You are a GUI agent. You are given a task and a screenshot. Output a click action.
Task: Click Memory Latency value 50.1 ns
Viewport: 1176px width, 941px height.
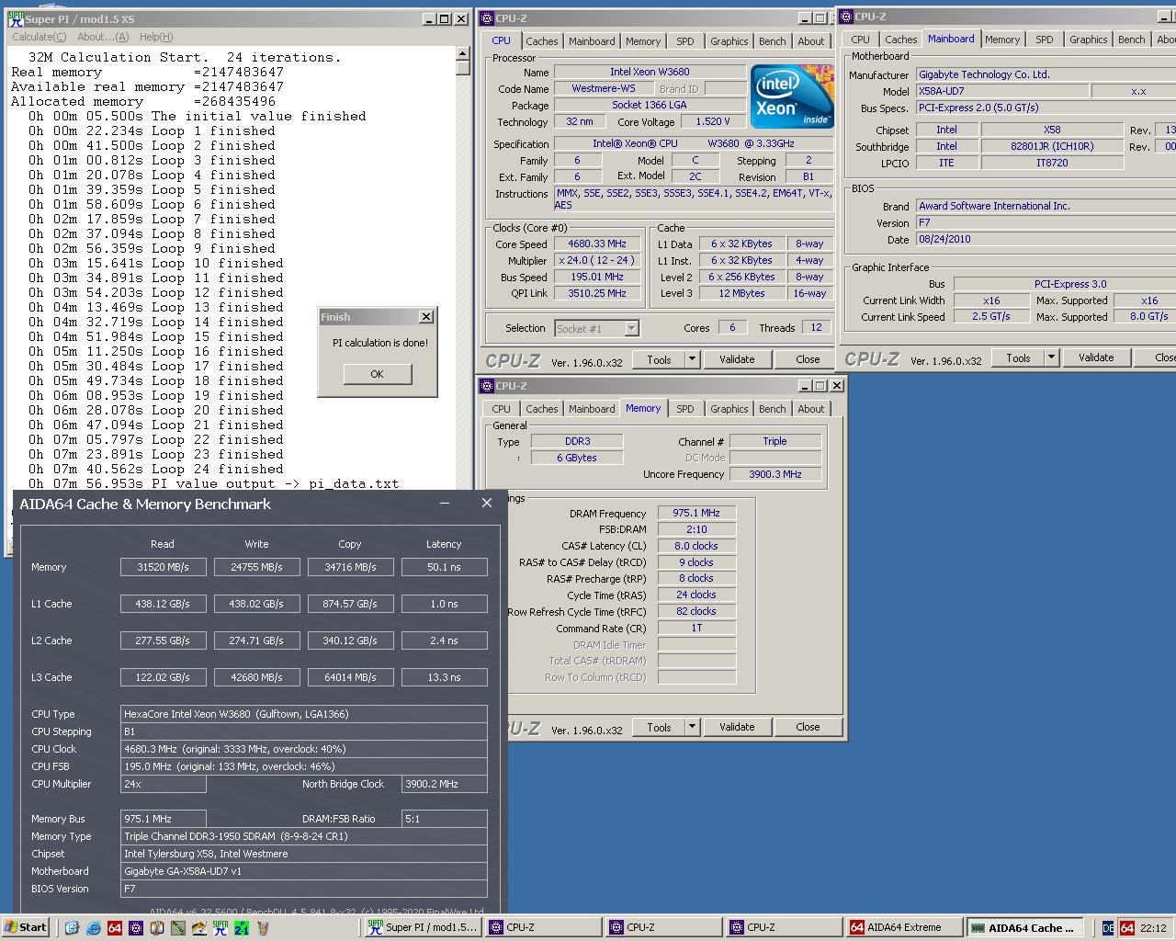(x=444, y=567)
